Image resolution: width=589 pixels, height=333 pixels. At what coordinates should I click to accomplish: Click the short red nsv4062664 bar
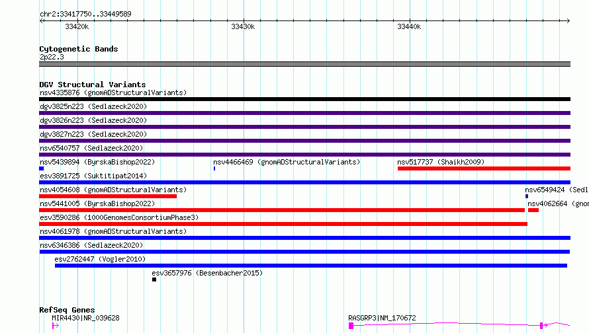[x=533, y=210]
